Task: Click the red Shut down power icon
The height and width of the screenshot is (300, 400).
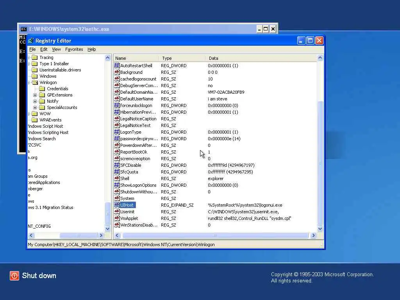Action: coord(14,276)
